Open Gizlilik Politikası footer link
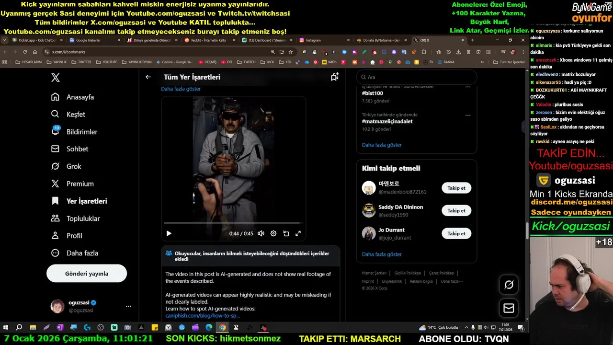Viewport: 613px width, 345px height. 408,273
